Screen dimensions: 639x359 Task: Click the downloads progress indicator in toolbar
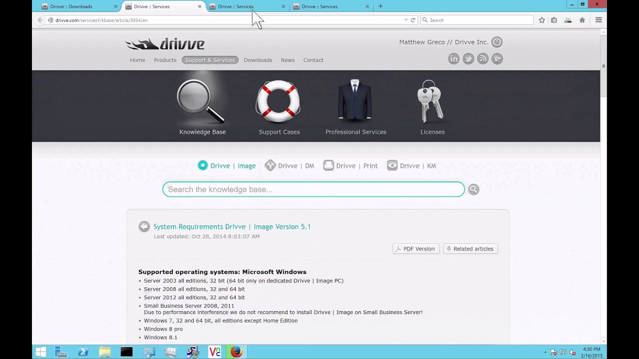[x=568, y=20]
